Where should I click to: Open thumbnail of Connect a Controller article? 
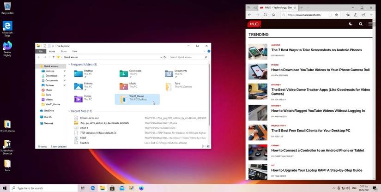pos(258,152)
